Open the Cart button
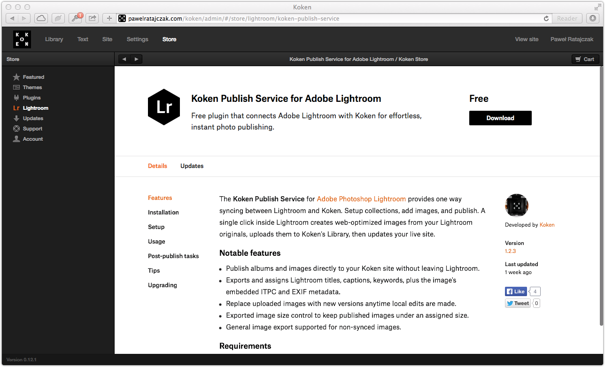Screen dimensions: 605x367 tap(585, 59)
